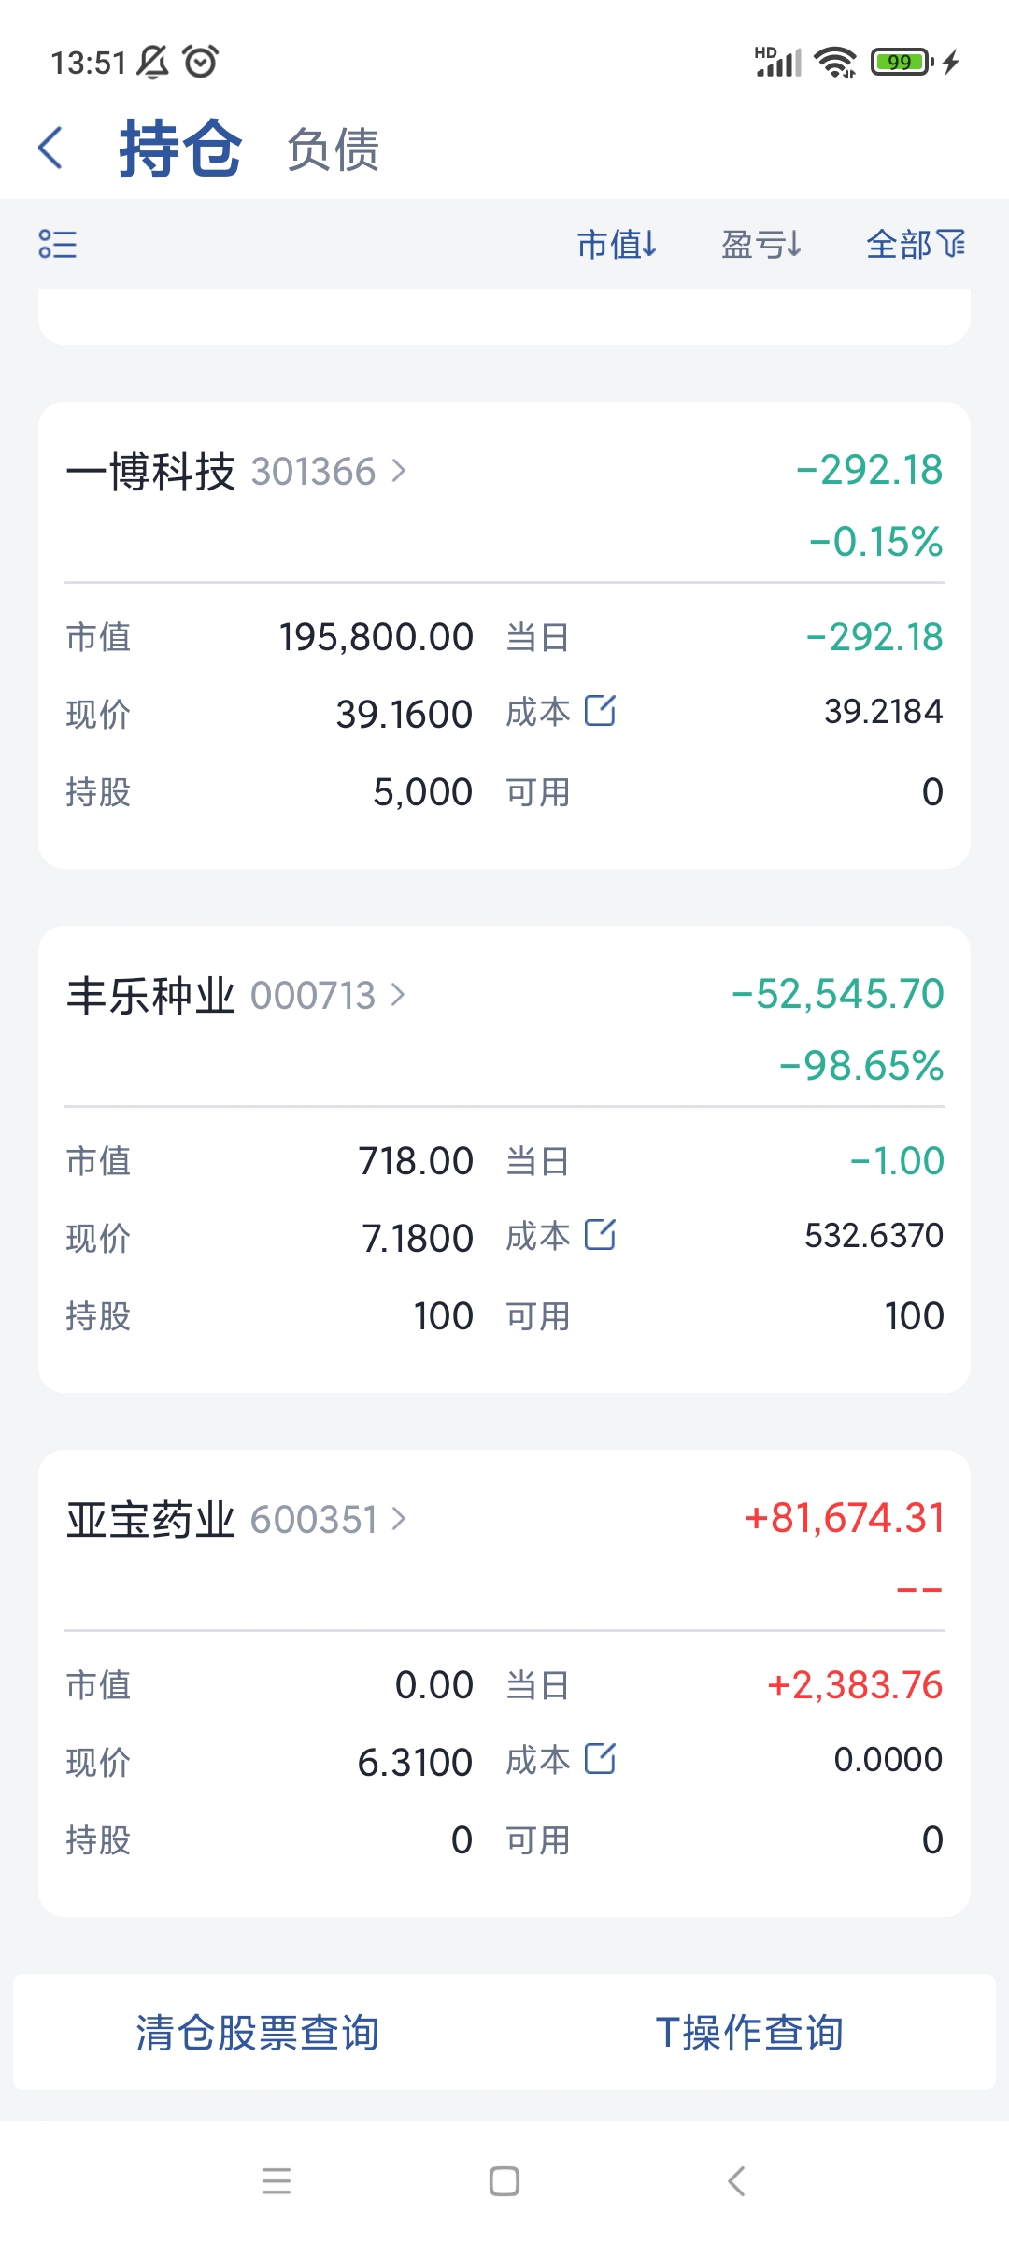
Task: Edit cost price for 一博科技
Action: pyautogui.click(x=600, y=711)
